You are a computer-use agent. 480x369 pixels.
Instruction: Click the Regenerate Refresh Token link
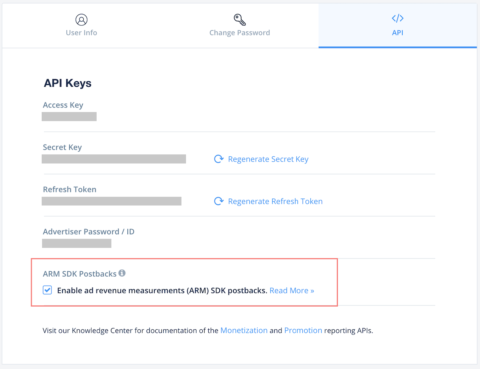click(275, 201)
